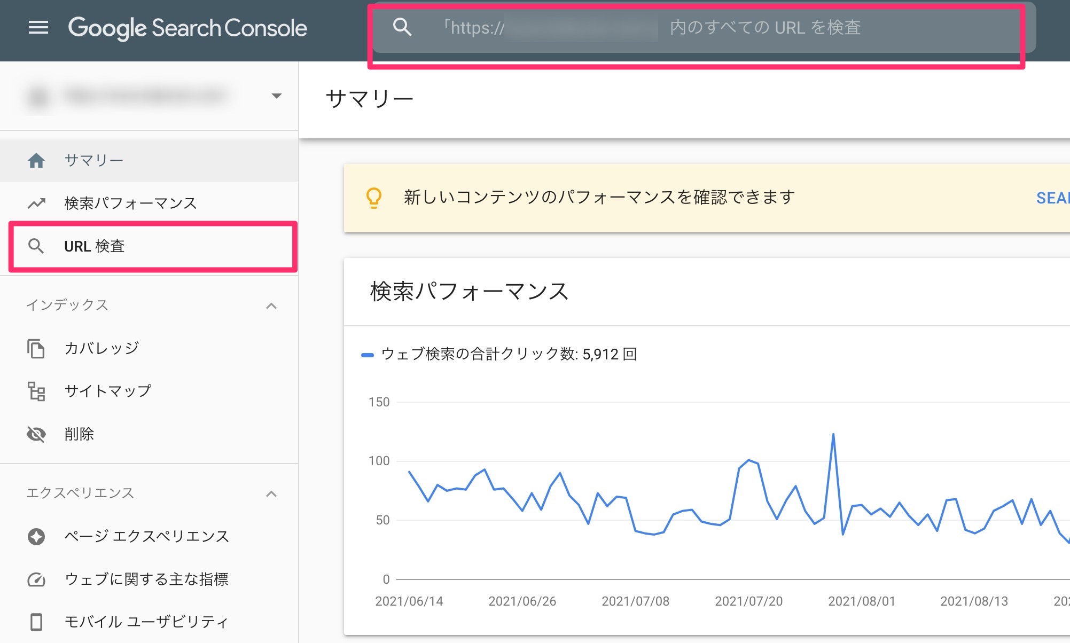The height and width of the screenshot is (643, 1070).
Task: Click the Page Experience star icon
Action: point(36,536)
